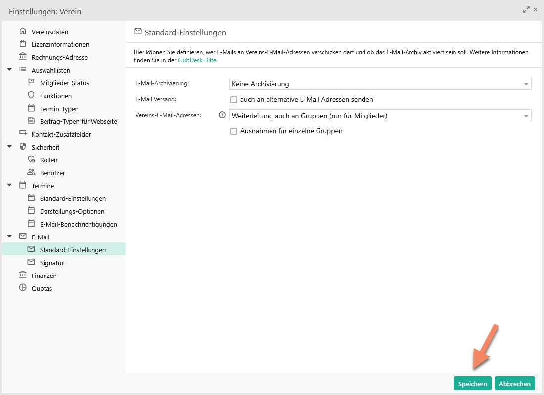Open E-Mail-Benachrichtigungen settings

(x=79, y=224)
